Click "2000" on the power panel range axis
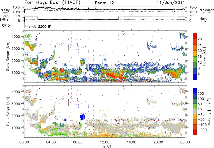Screen dimensions: 214x148 point(16,60)
